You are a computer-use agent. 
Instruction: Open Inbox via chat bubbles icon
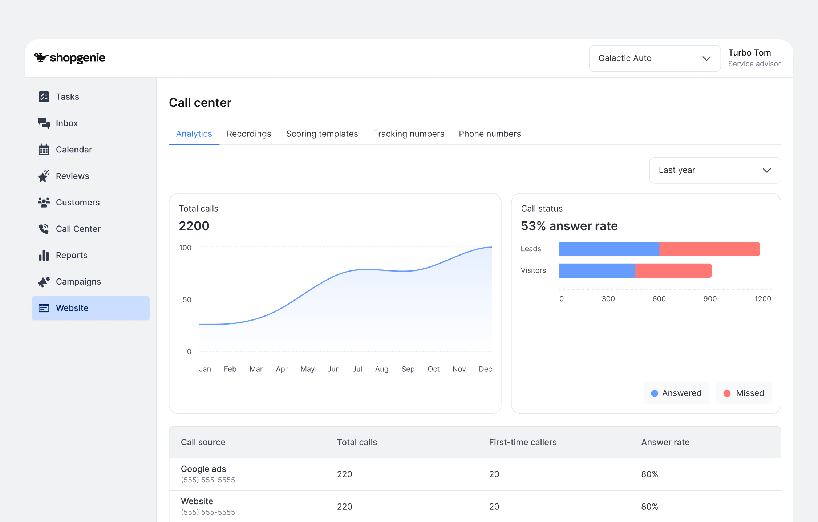click(44, 123)
